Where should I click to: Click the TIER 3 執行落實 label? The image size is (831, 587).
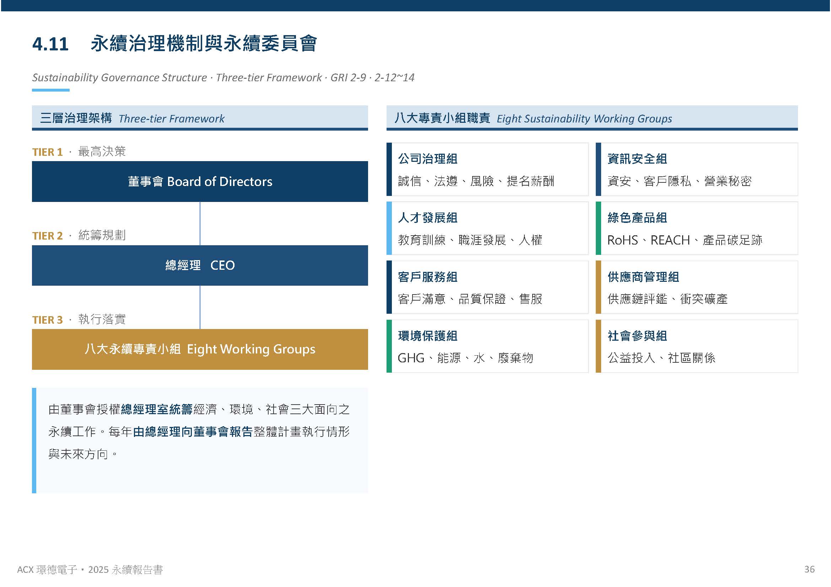pyautogui.click(x=79, y=319)
